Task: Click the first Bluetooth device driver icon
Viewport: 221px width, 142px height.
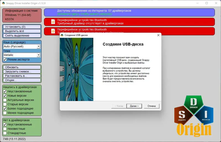Action: pos(53,22)
